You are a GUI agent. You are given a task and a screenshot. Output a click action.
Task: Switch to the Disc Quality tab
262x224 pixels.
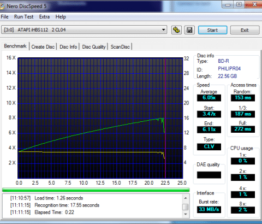point(94,47)
